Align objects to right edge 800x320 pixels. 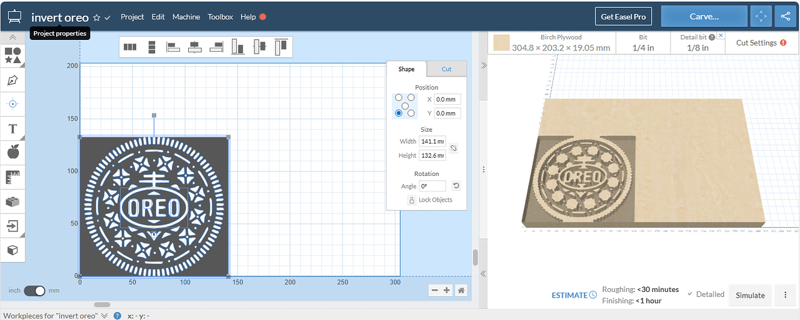tap(216, 47)
